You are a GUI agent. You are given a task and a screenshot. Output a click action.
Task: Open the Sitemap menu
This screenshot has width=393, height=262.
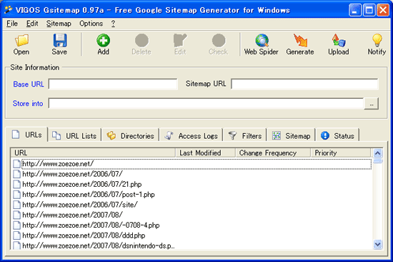[59, 24]
